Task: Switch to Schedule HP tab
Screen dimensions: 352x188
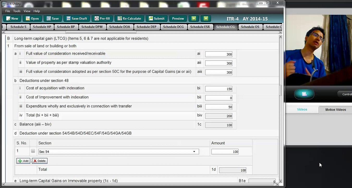Action: tap(42, 27)
